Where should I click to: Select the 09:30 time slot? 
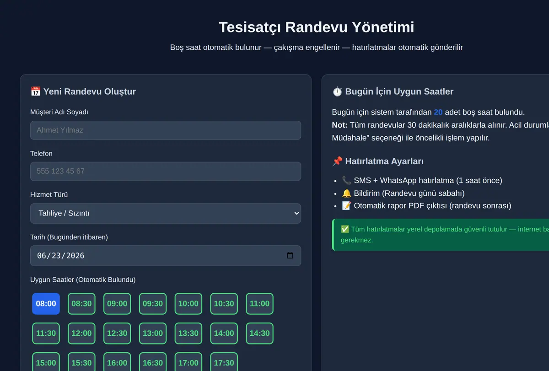pos(153,304)
